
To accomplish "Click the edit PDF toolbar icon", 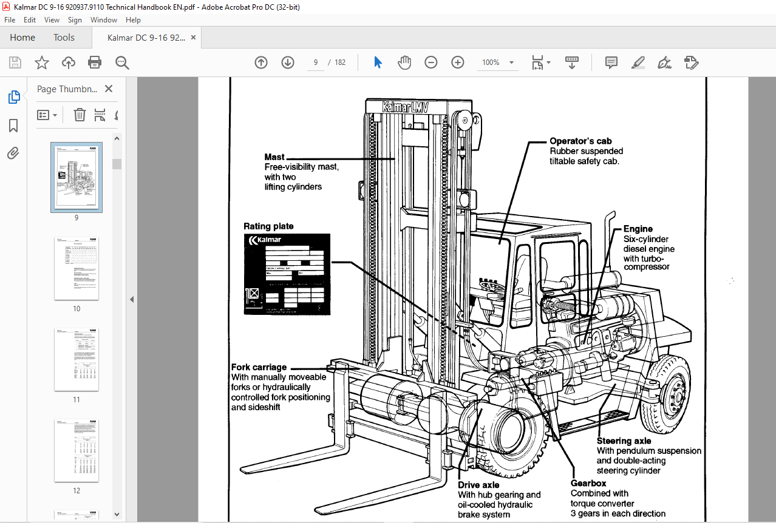I will tap(691, 62).
